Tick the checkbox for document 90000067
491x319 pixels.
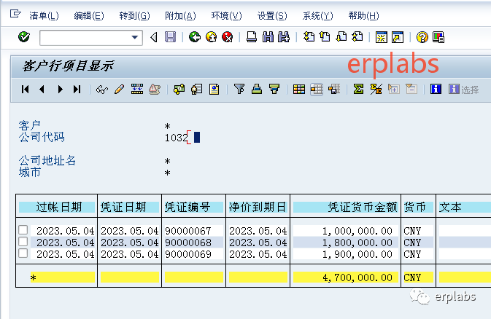click(x=23, y=230)
